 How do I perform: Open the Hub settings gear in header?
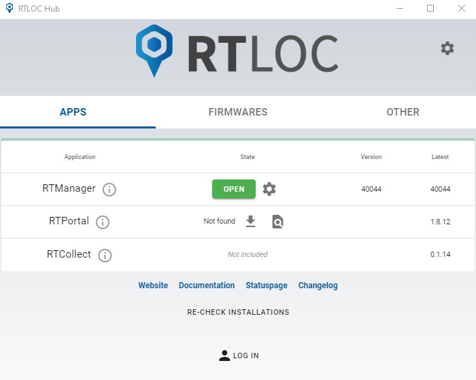tap(447, 48)
